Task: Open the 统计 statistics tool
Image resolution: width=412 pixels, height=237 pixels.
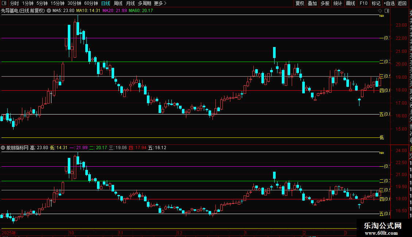Action: tap(338, 3)
